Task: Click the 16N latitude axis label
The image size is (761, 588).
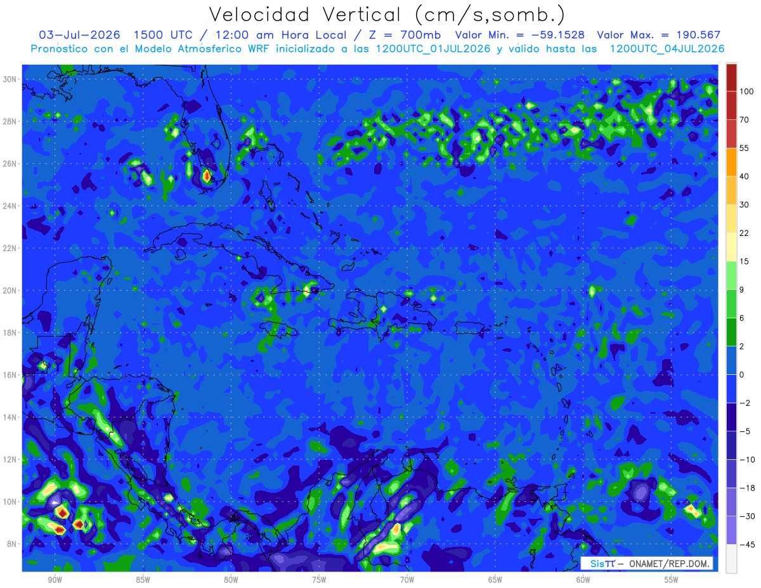Action: [x=11, y=375]
